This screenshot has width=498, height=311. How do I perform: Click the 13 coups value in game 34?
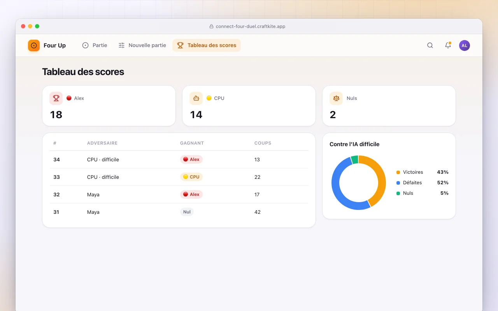click(257, 159)
